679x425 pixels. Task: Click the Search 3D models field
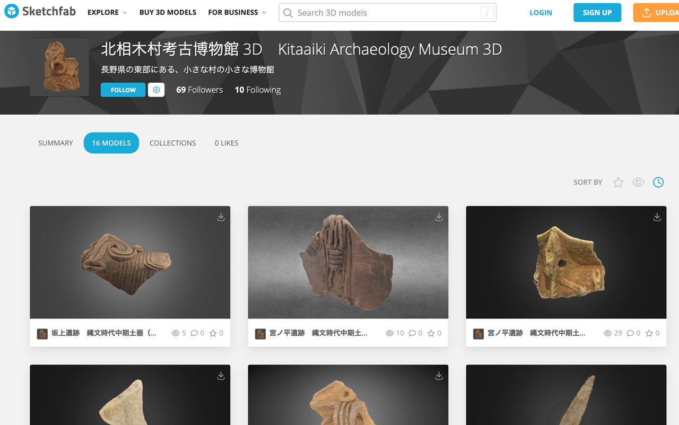click(387, 13)
